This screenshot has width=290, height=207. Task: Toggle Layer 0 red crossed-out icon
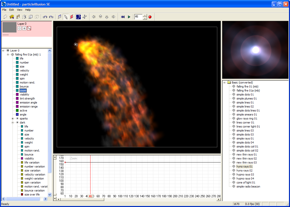(x=29, y=28)
